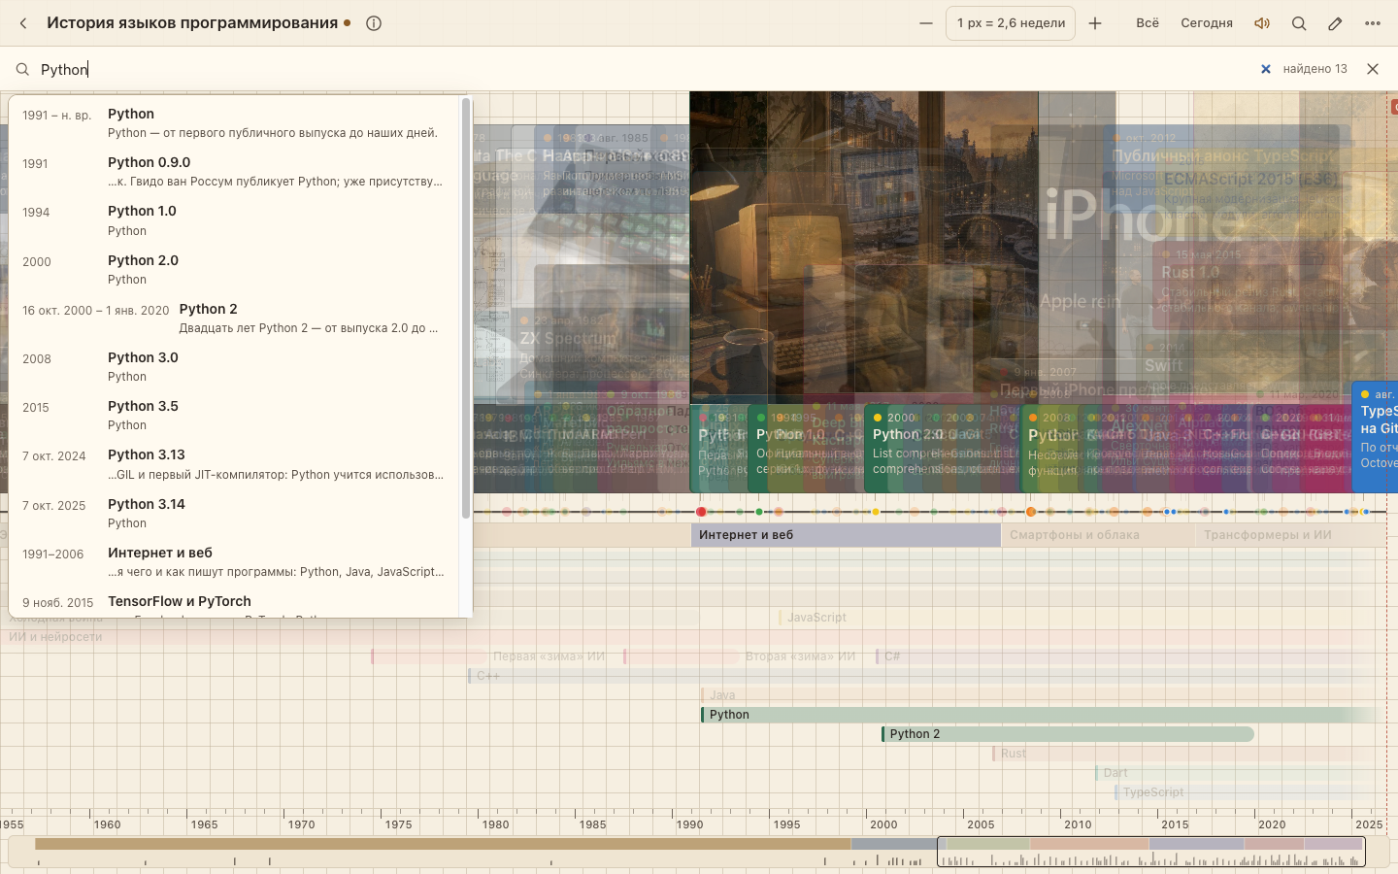This screenshot has height=874, width=1398.
Task: Click the Rust span label
Action: (1013, 754)
